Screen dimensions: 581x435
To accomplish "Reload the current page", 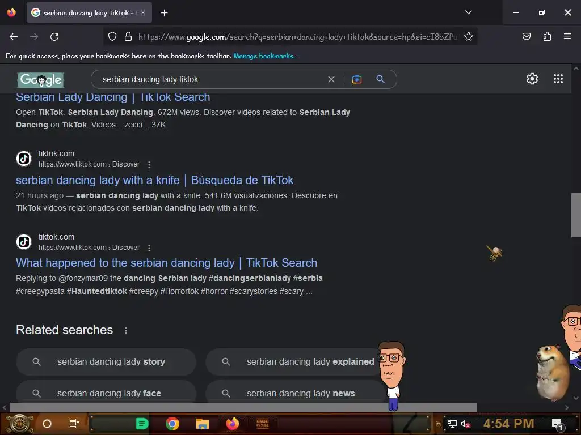I will [54, 37].
